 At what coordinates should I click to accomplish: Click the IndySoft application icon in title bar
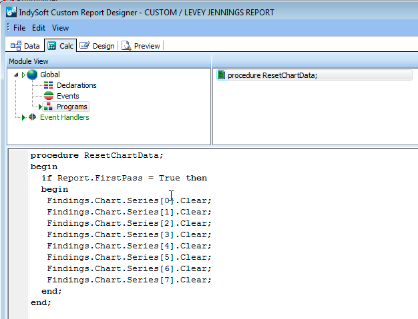tap(11, 12)
